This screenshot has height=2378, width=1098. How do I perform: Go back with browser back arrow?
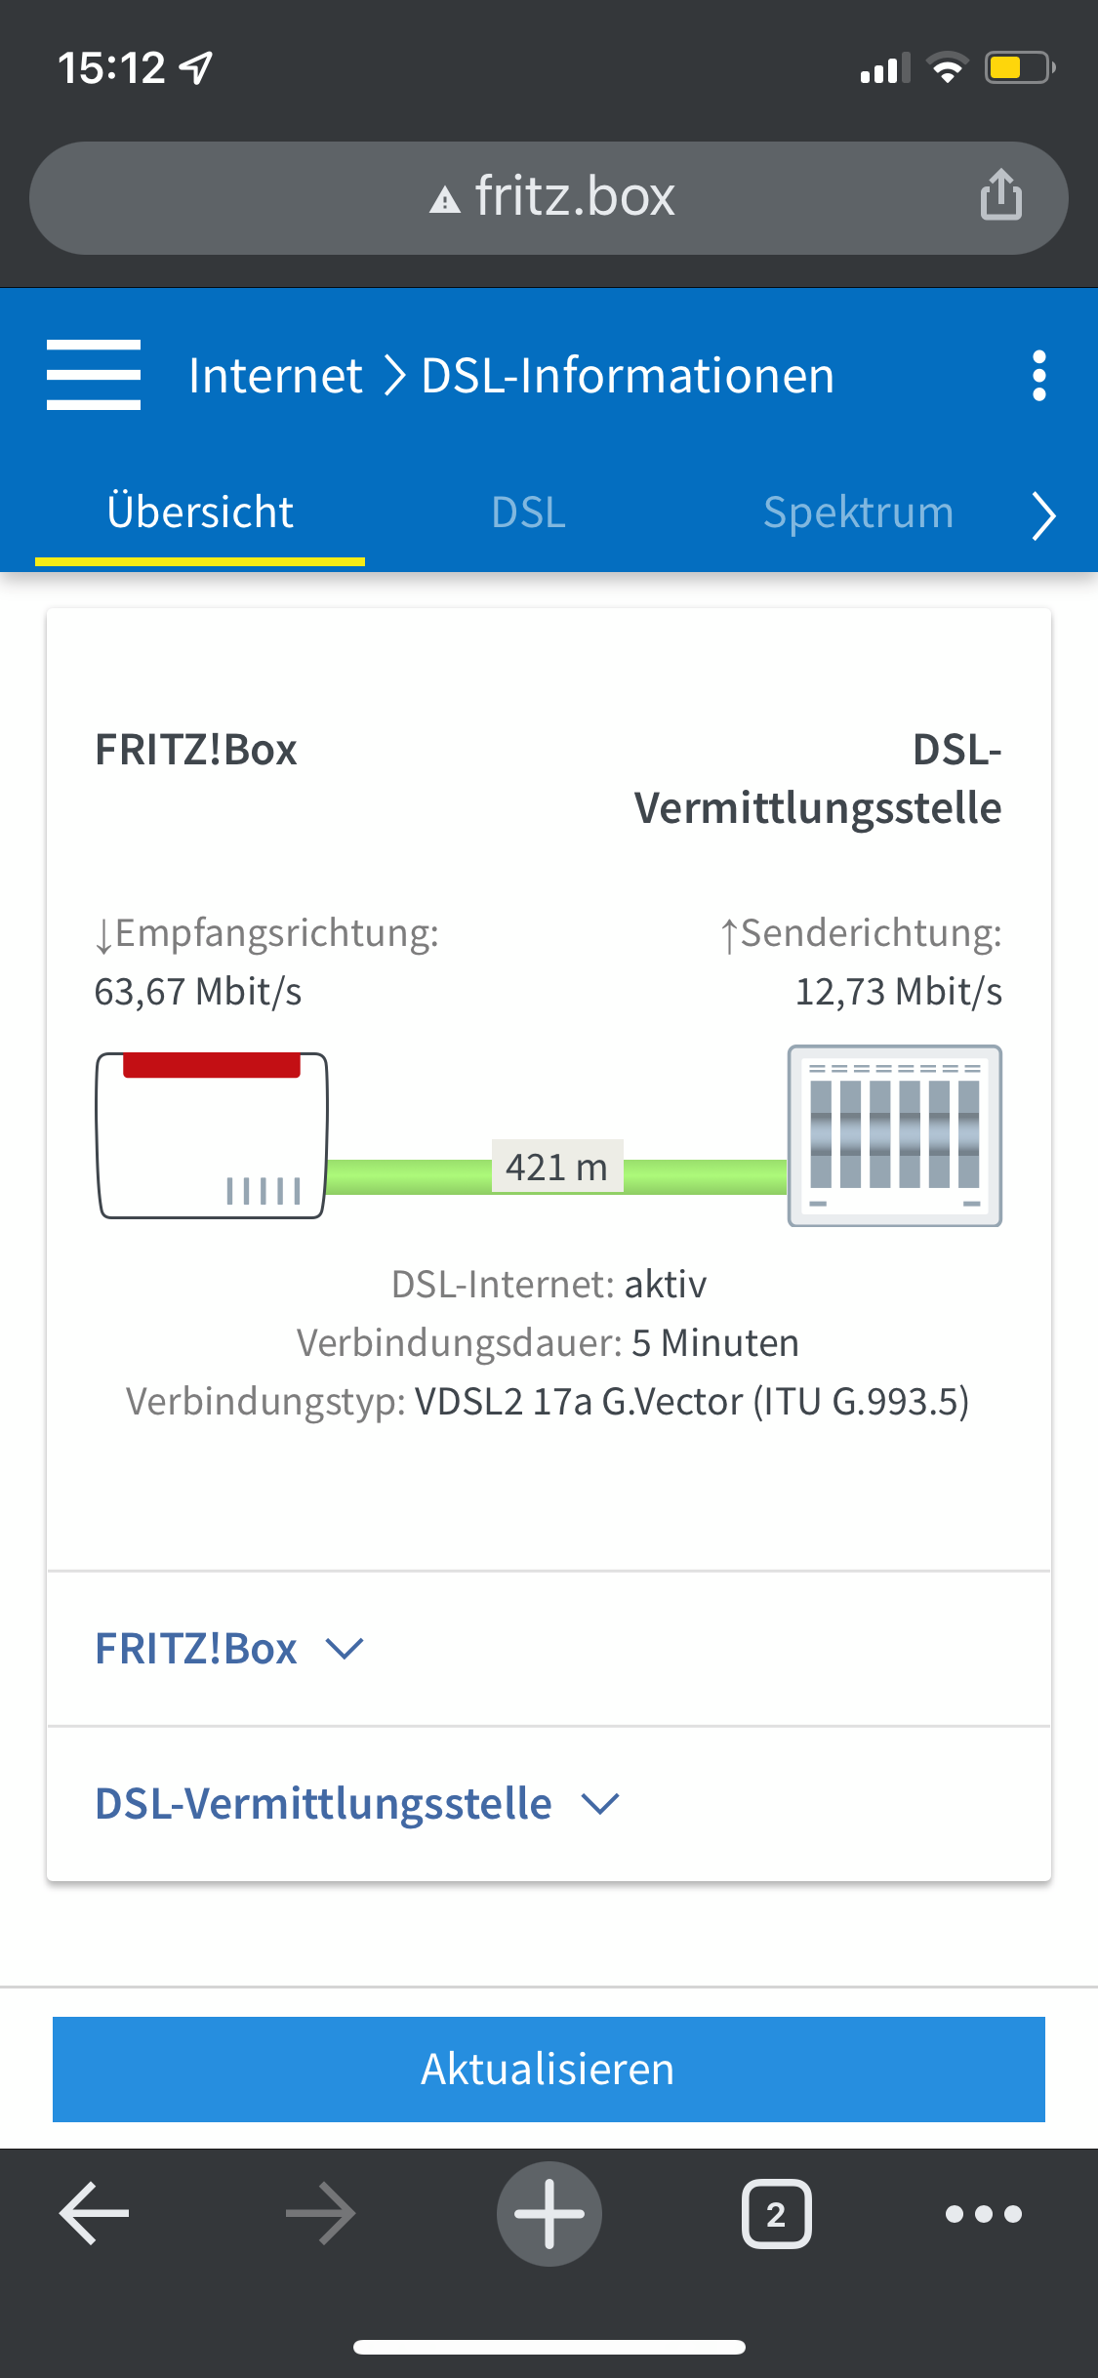pyautogui.click(x=95, y=2213)
